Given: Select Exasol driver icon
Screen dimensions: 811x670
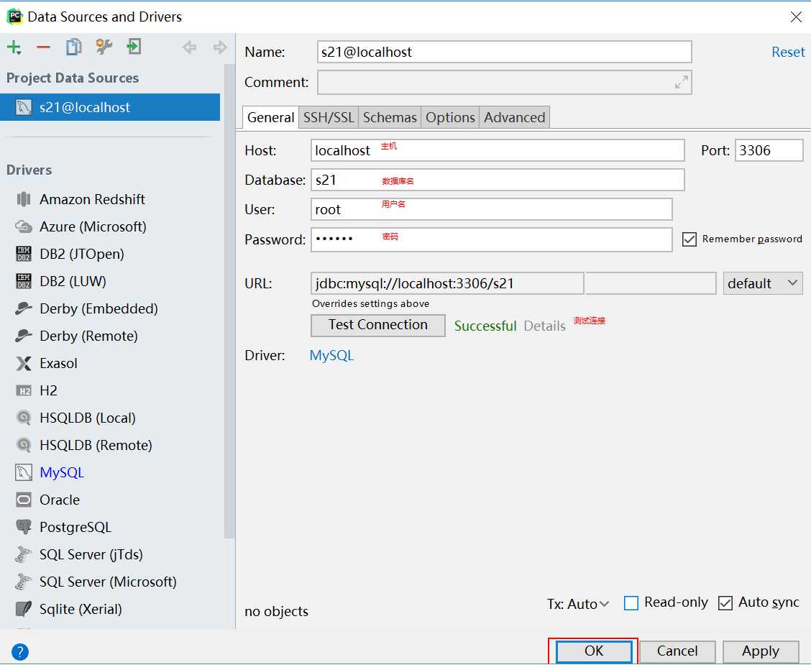Looking at the screenshot, I should (x=24, y=364).
